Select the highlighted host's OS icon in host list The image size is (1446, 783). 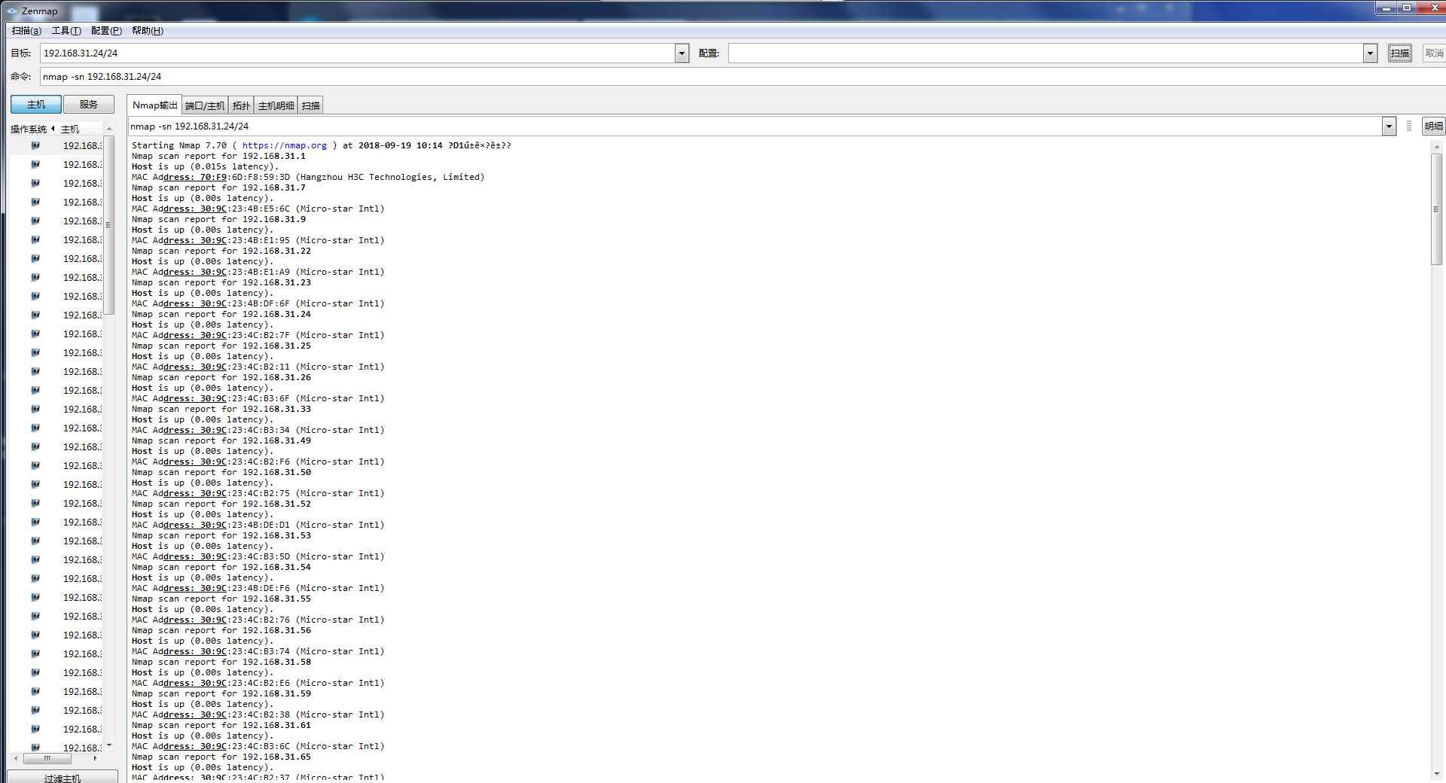point(35,145)
